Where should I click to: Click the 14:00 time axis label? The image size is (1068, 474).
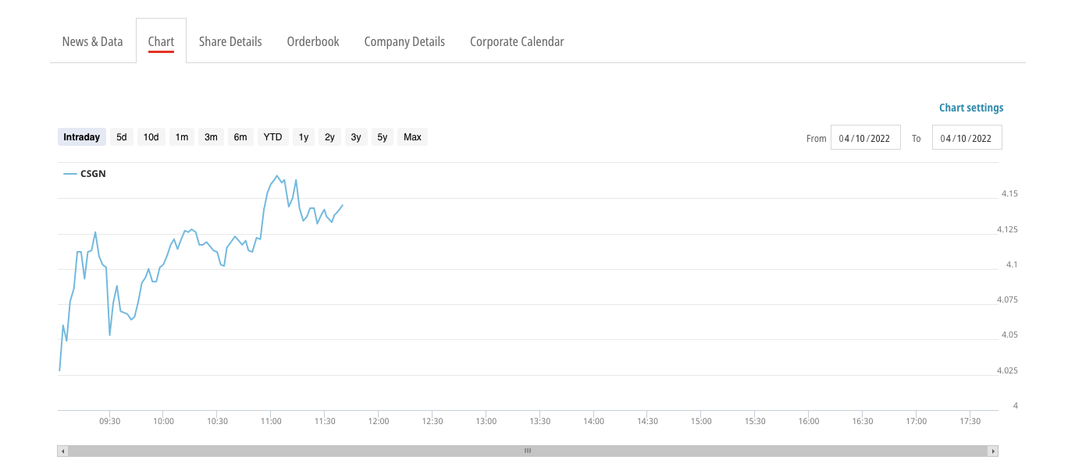pos(593,422)
